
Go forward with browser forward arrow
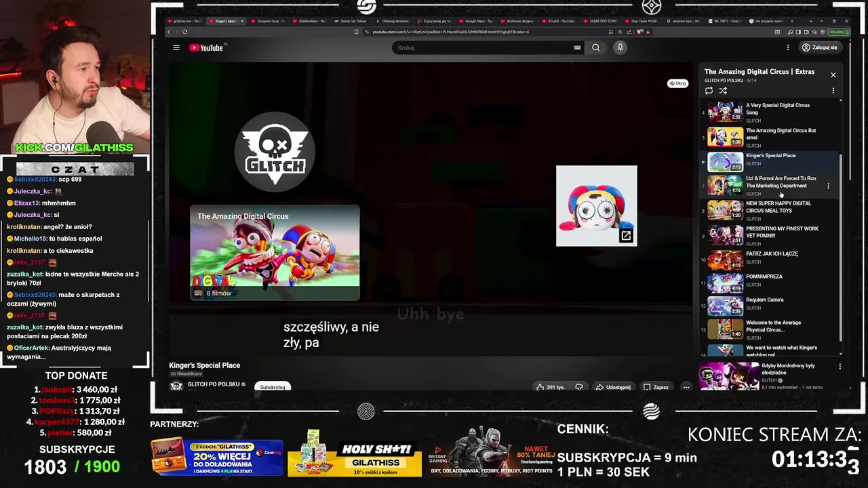pos(177,32)
